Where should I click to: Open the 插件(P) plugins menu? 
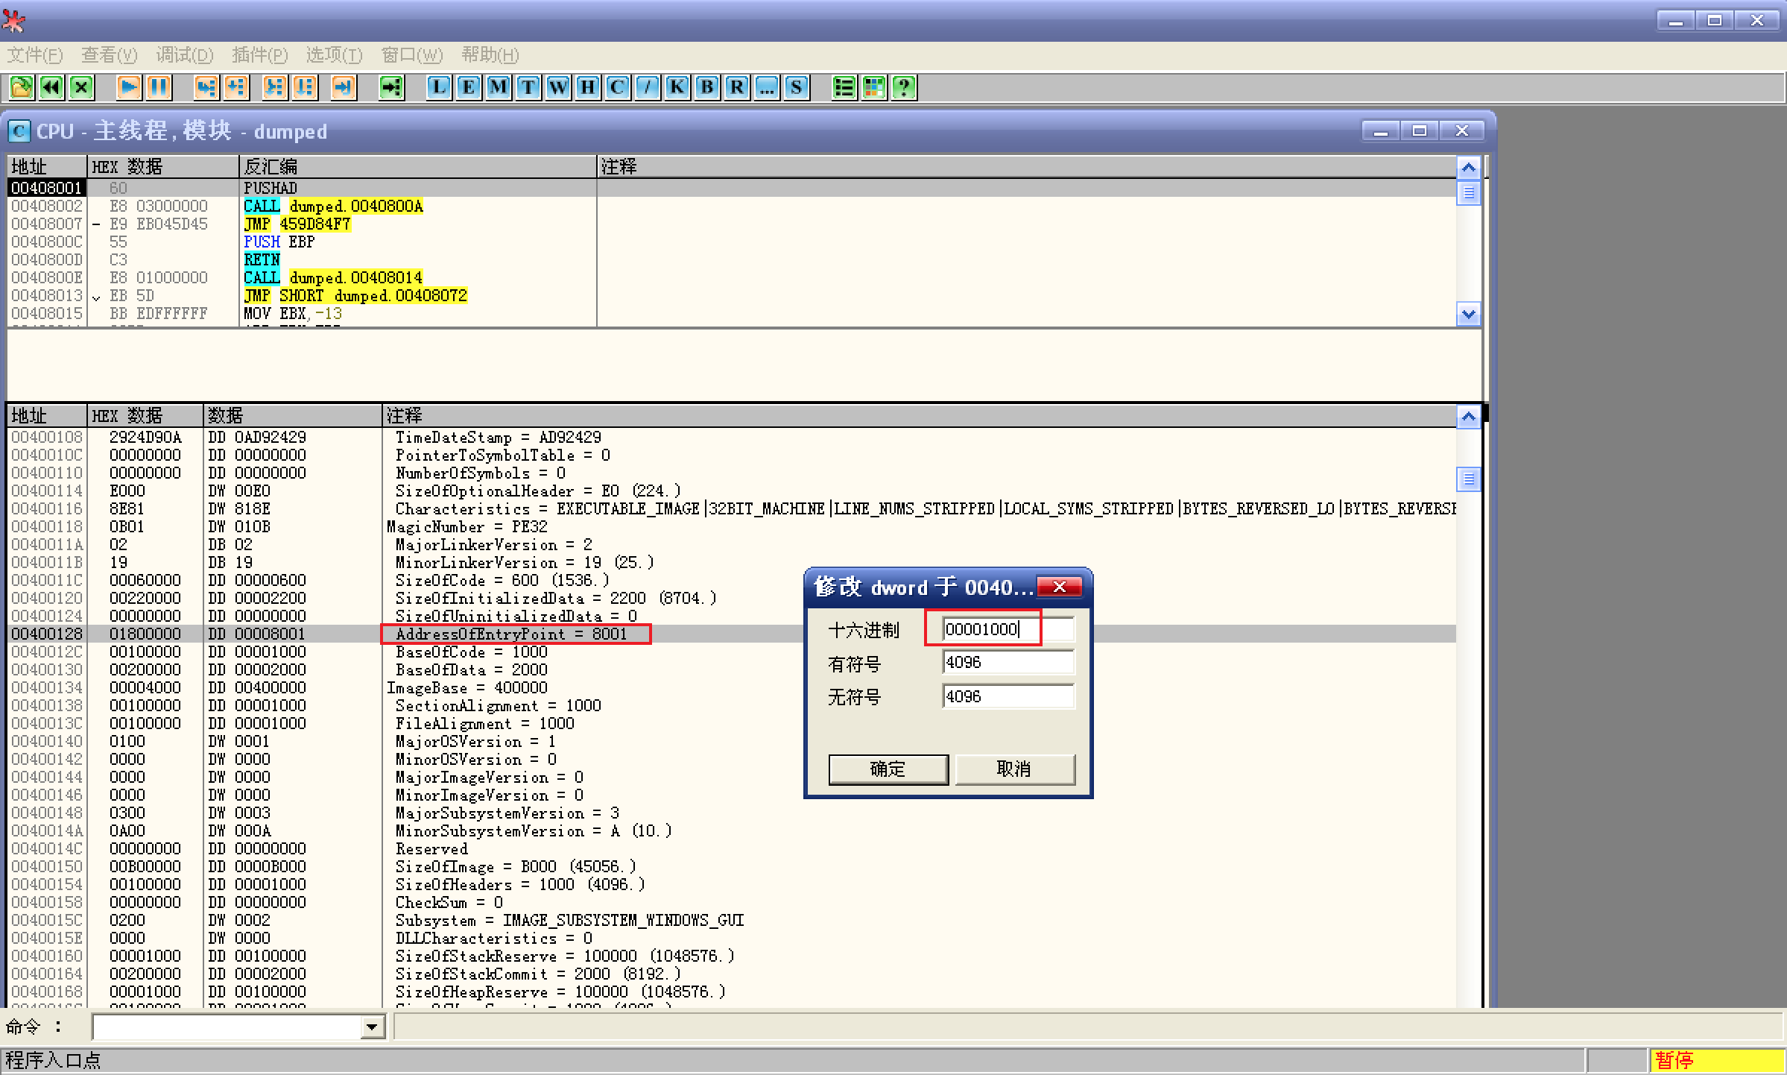point(259,55)
